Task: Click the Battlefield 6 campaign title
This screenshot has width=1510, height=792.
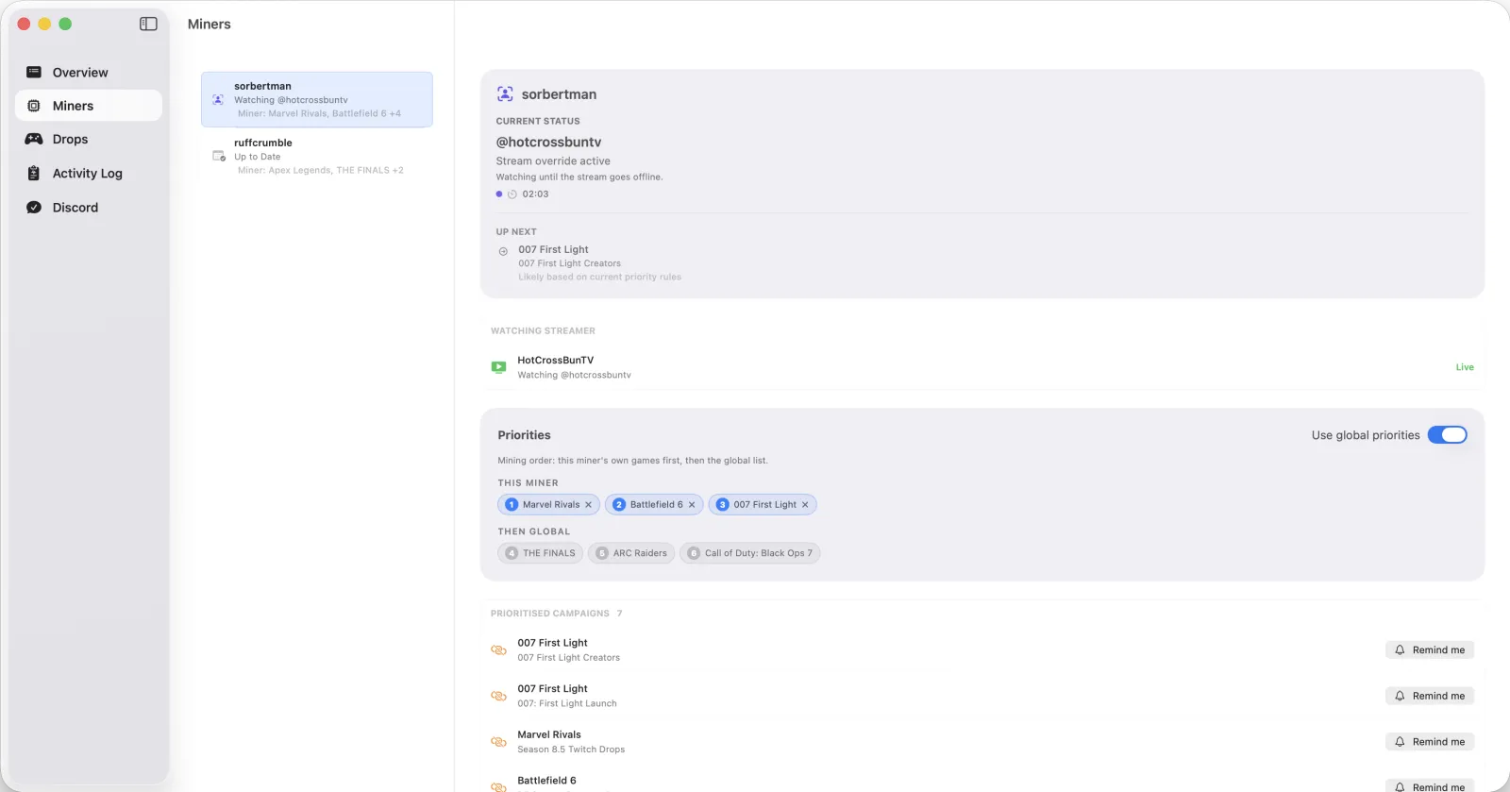Action: [546, 781]
